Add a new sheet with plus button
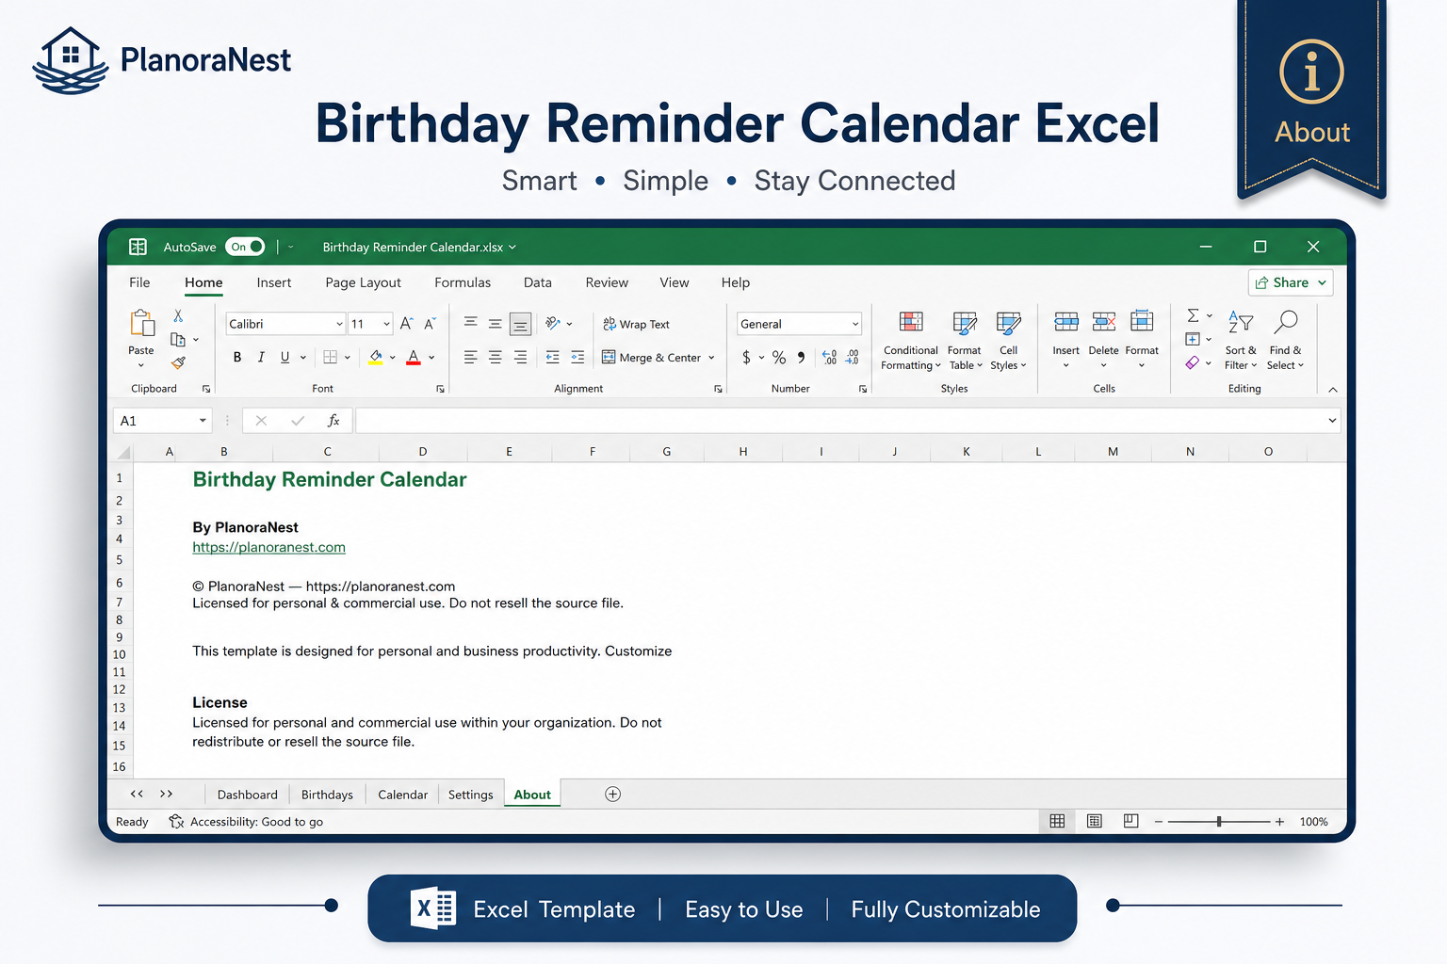The height and width of the screenshot is (964, 1447). (612, 795)
